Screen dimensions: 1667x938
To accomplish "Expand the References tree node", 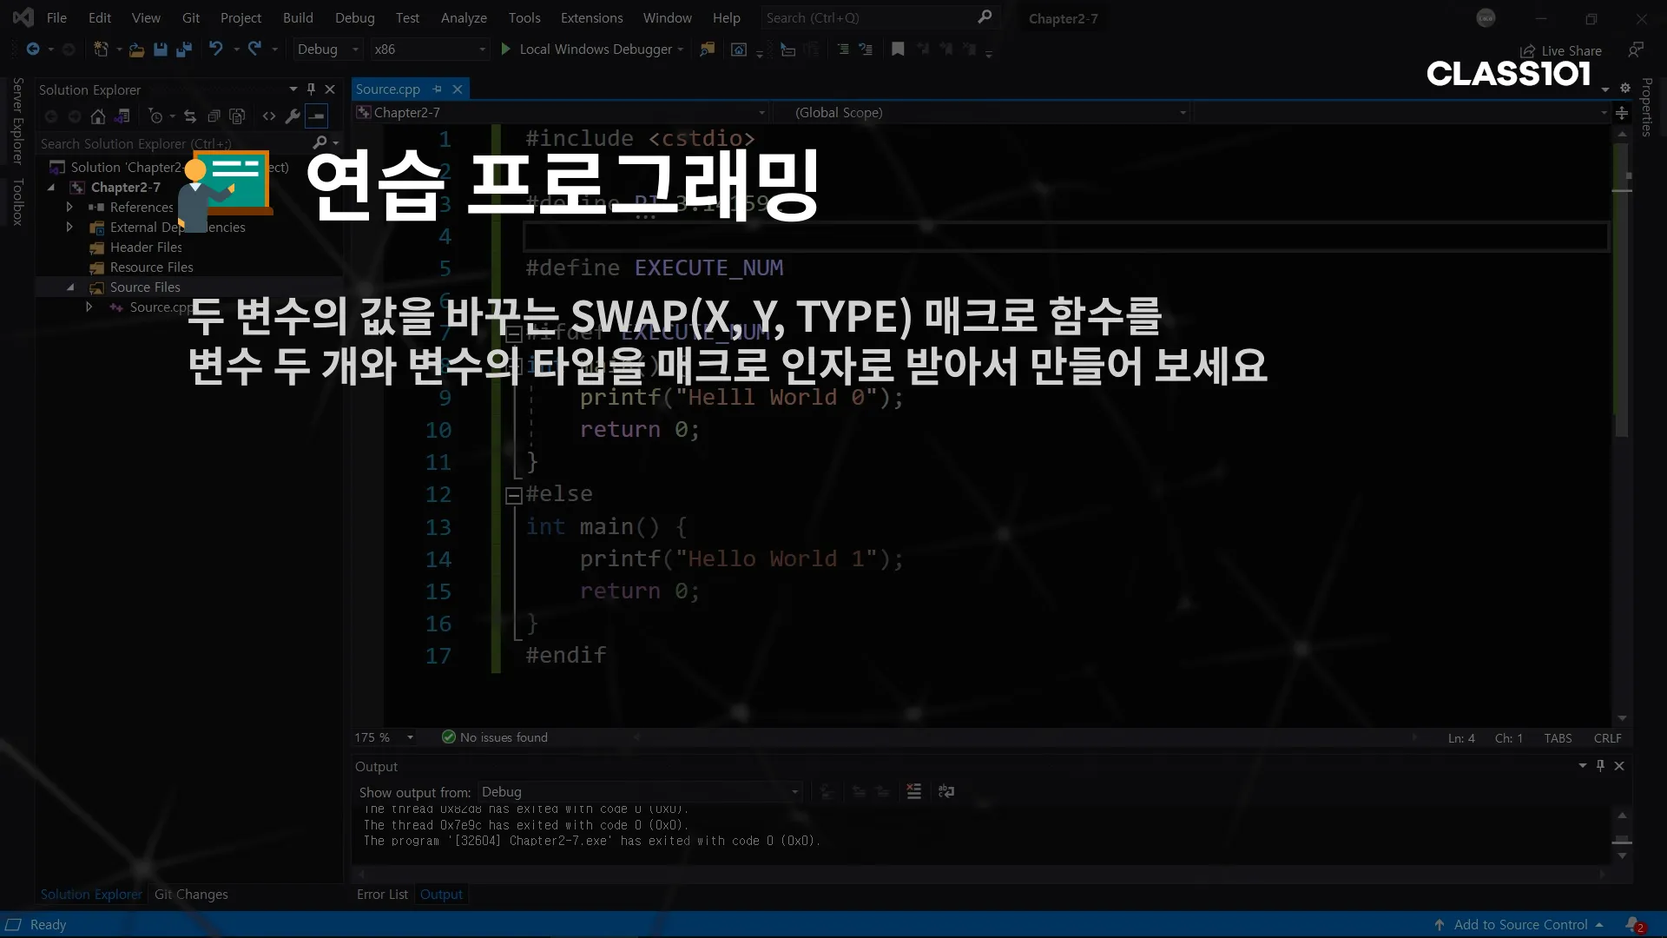I will [x=69, y=207].
